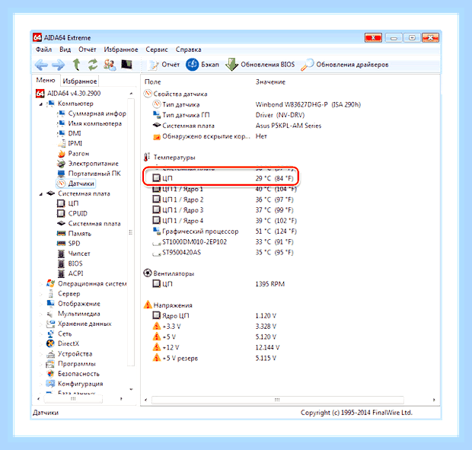Collapse the Компьютер tree node
This screenshot has height=450, width=472.
coord(40,104)
